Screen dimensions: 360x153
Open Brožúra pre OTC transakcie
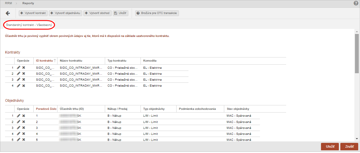click(x=157, y=13)
